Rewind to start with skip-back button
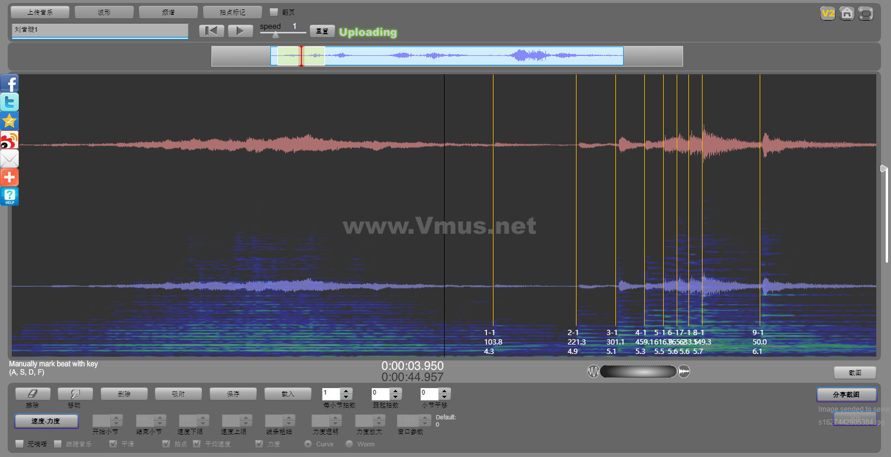Image resolution: width=891 pixels, height=457 pixels. pyautogui.click(x=211, y=31)
